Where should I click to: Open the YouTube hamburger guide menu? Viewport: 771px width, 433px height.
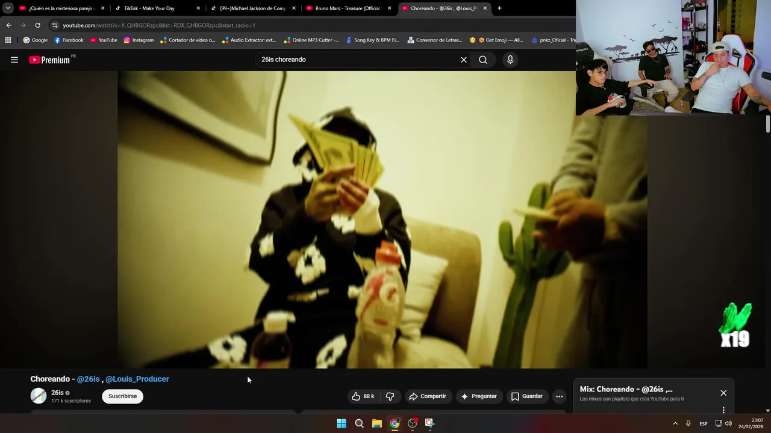pyautogui.click(x=14, y=60)
